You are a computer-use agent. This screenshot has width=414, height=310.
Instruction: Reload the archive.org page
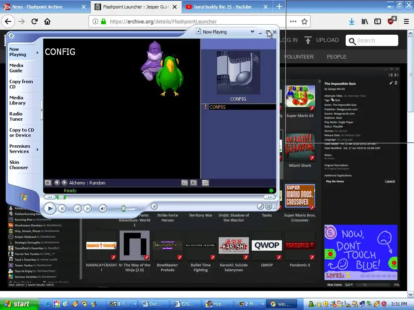[34, 21]
